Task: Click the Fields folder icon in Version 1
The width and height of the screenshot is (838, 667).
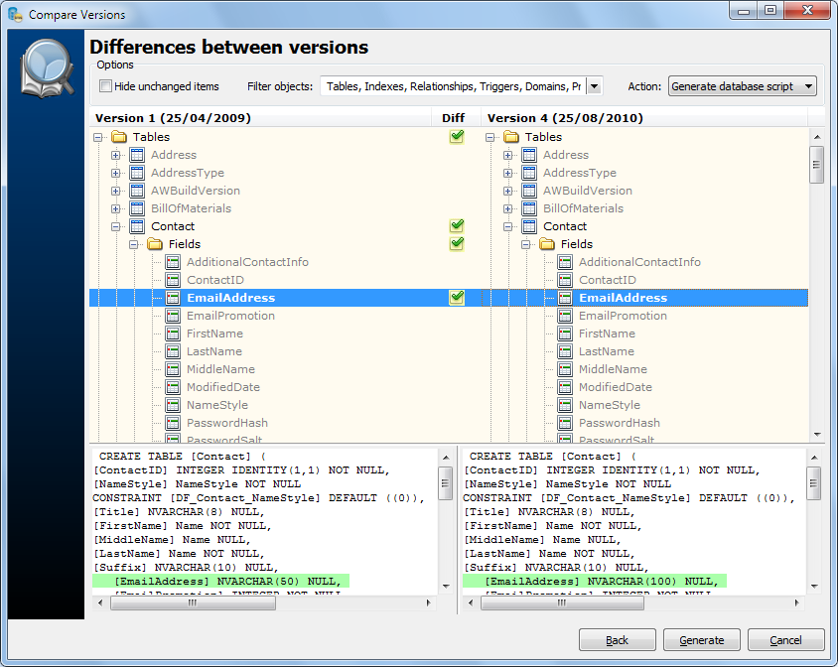Action: coord(155,244)
